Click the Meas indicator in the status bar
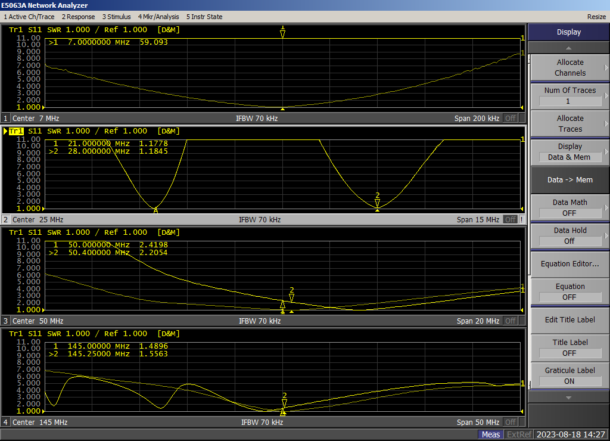Image resolution: width=610 pixels, height=441 pixels. click(490, 434)
